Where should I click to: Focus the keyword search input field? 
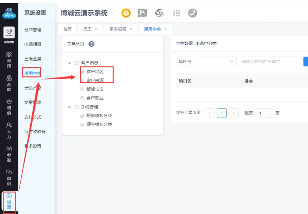point(269,61)
